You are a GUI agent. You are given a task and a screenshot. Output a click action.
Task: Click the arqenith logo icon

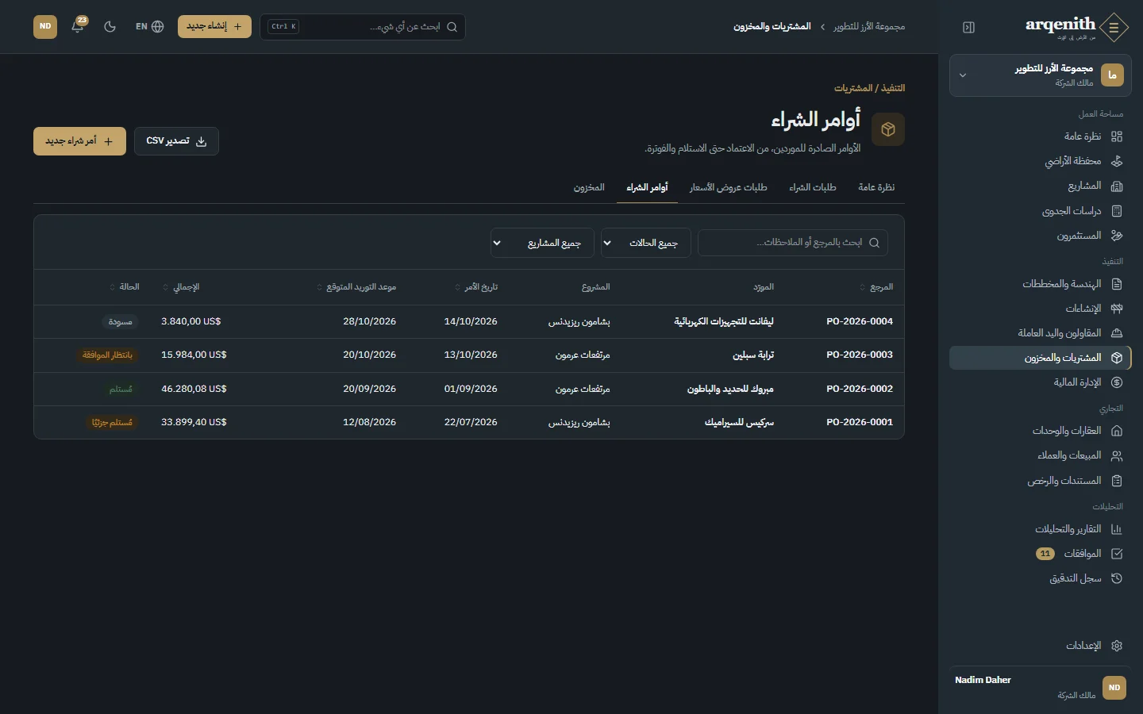click(x=1114, y=27)
